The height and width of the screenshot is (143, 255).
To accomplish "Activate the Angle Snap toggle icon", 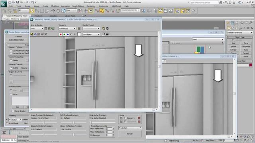I will [x=102, y=11].
